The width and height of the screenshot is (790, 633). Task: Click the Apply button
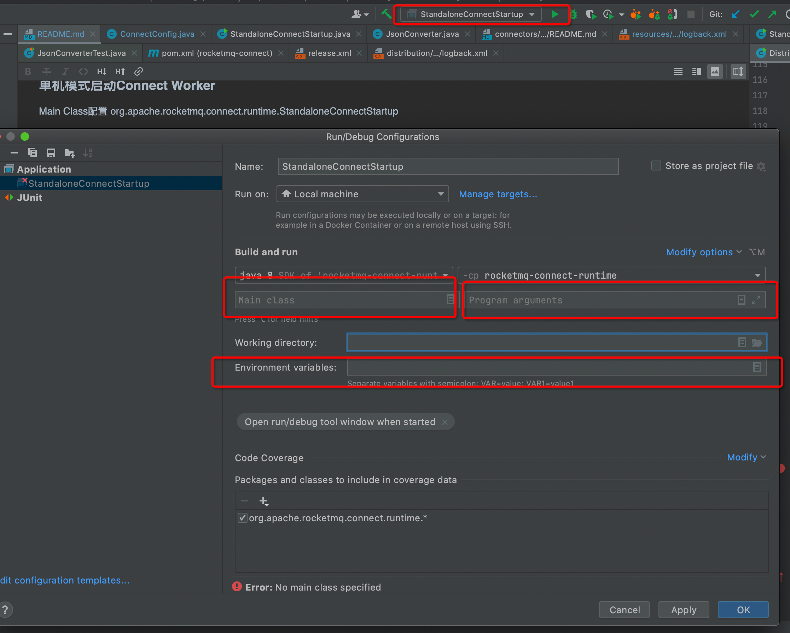pyautogui.click(x=683, y=610)
